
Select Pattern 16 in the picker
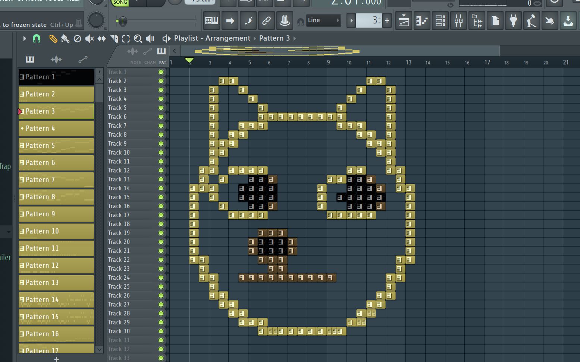pos(56,334)
